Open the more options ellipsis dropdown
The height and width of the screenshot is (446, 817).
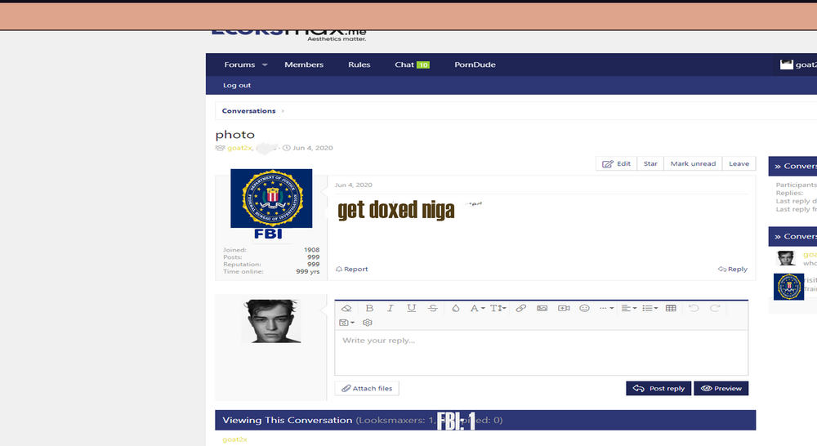pos(606,309)
